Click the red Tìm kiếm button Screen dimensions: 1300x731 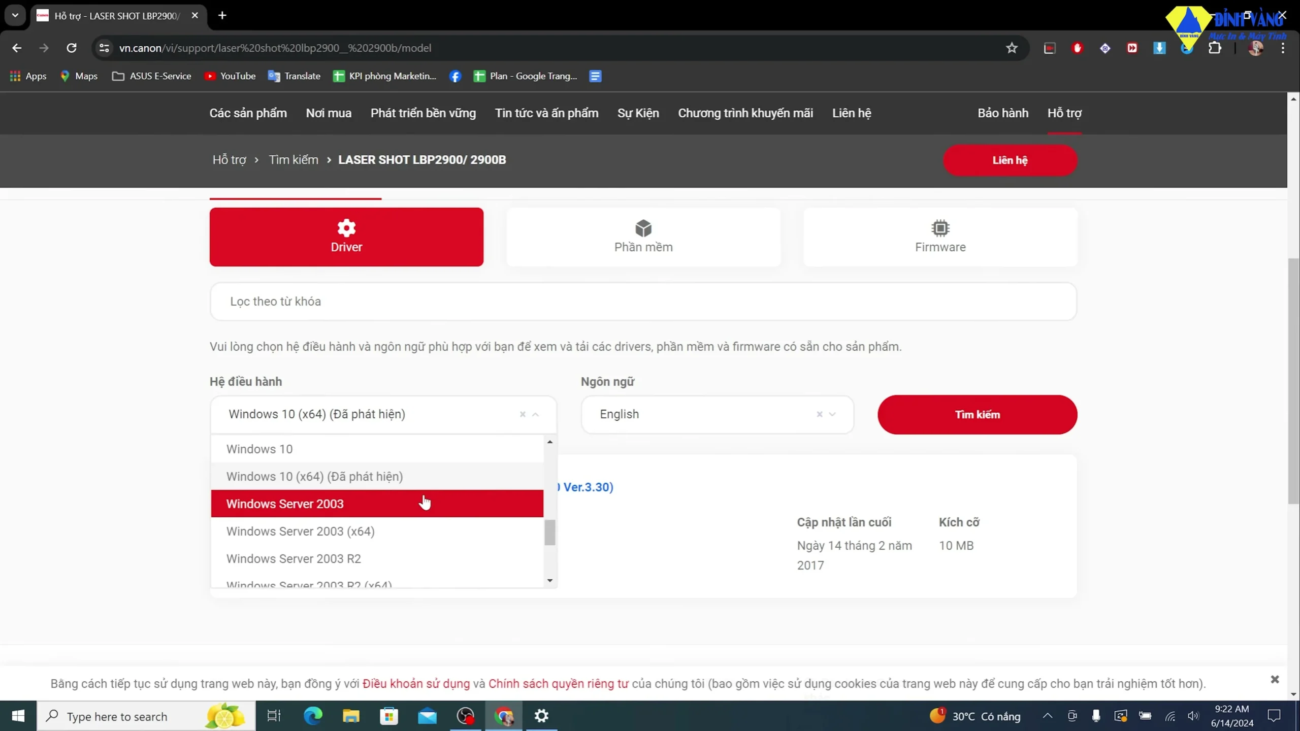pyautogui.click(x=977, y=415)
